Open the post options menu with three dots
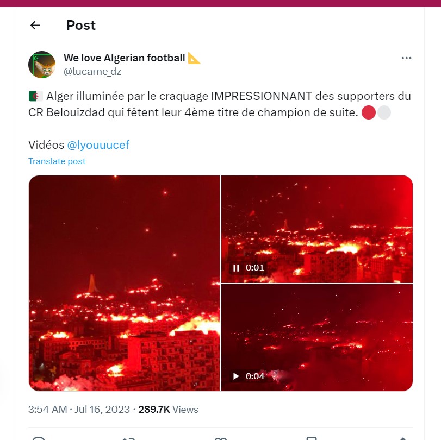Viewport: 441px width, 440px height. [x=406, y=58]
